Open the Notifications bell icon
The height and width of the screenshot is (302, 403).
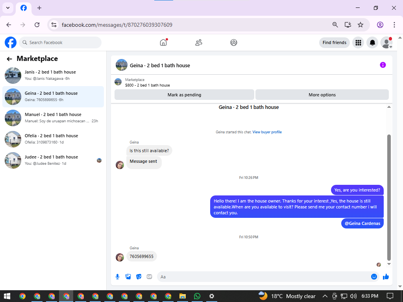372,42
